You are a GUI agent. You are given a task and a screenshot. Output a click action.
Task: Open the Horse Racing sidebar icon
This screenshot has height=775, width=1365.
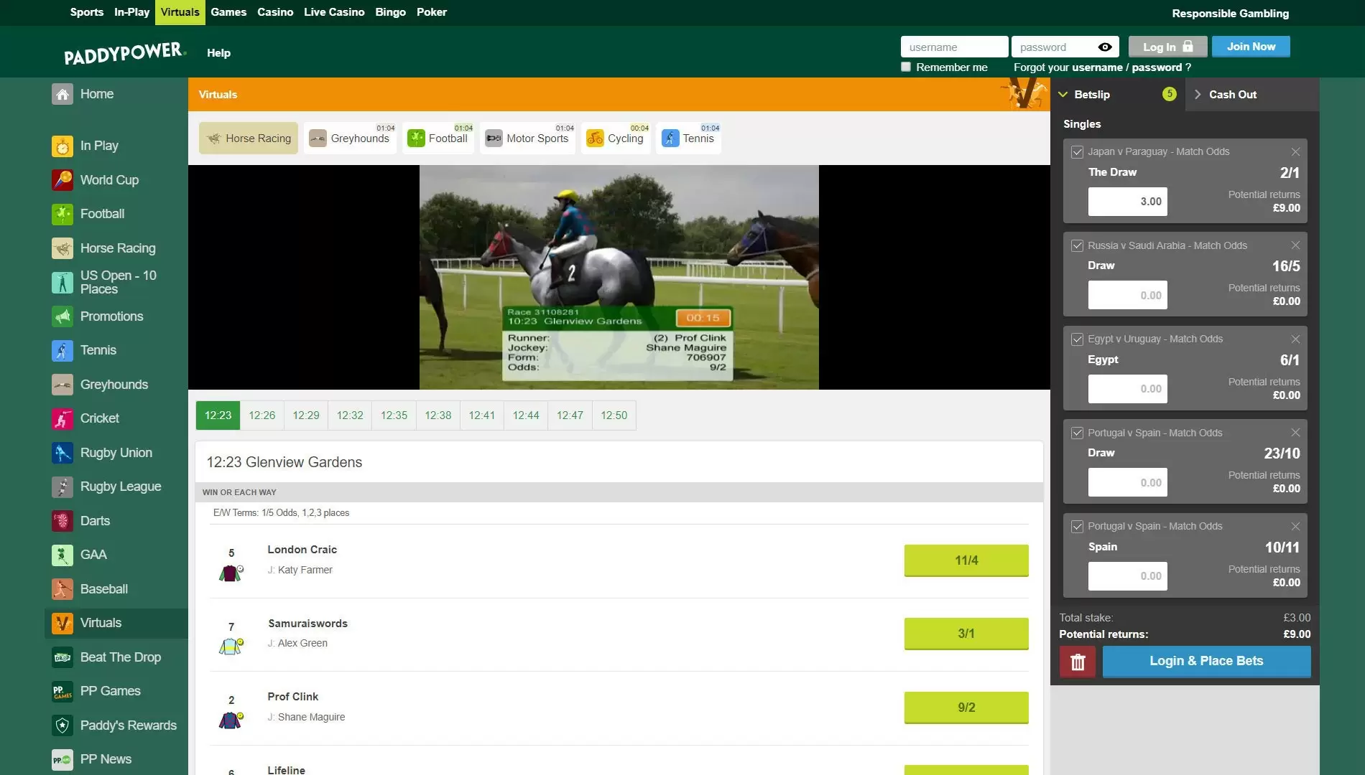pos(63,248)
